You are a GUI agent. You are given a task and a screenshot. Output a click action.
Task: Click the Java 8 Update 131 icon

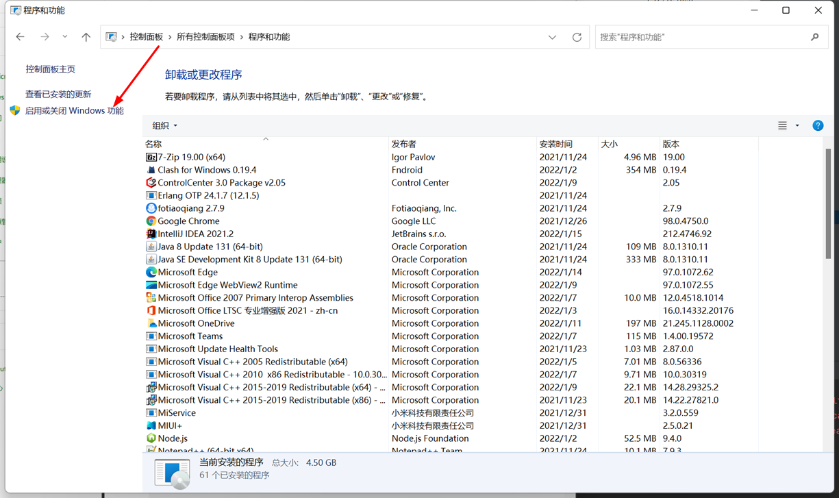click(x=151, y=247)
